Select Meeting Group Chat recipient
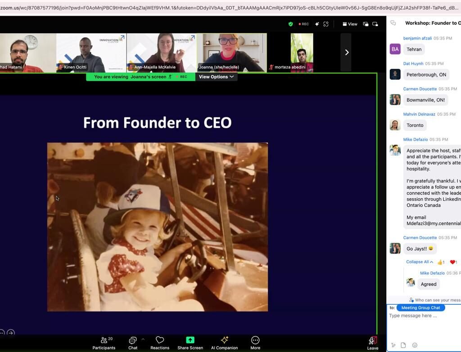Screen dimensions: 461x352 (x=420, y=308)
